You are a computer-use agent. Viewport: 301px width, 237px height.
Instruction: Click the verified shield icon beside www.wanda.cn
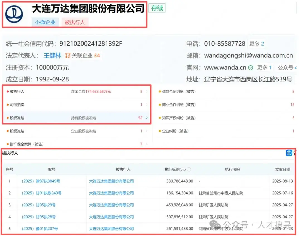coord(250,68)
